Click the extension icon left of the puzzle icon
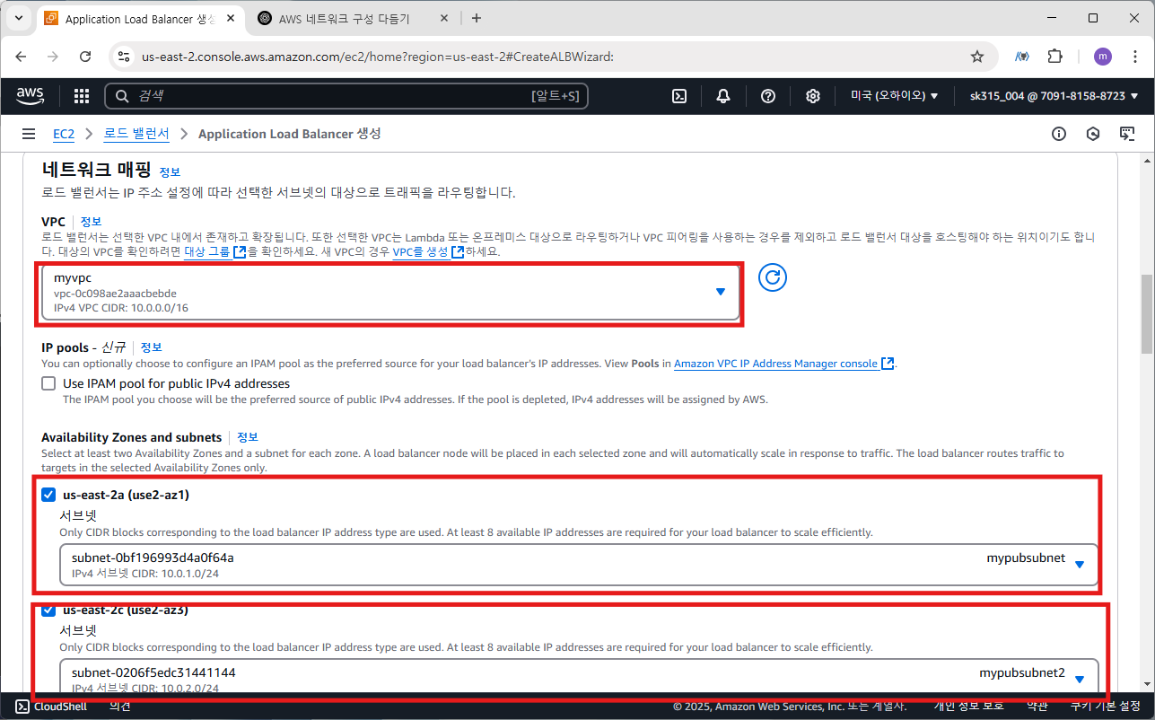Image resolution: width=1155 pixels, height=720 pixels. [x=1022, y=57]
